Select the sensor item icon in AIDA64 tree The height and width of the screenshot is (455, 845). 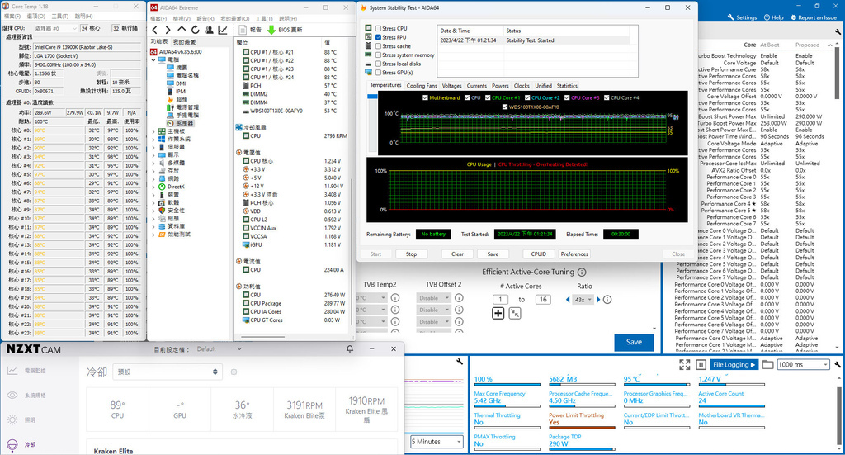click(x=170, y=123)
